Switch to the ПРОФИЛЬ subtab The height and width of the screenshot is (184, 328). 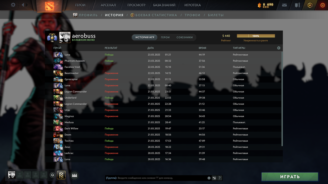tap(88, 15)
